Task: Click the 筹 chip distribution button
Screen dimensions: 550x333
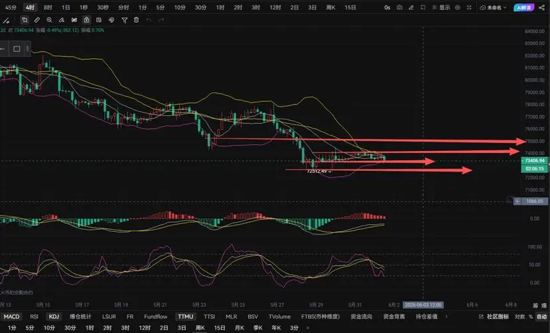Action: click(535, 306)
